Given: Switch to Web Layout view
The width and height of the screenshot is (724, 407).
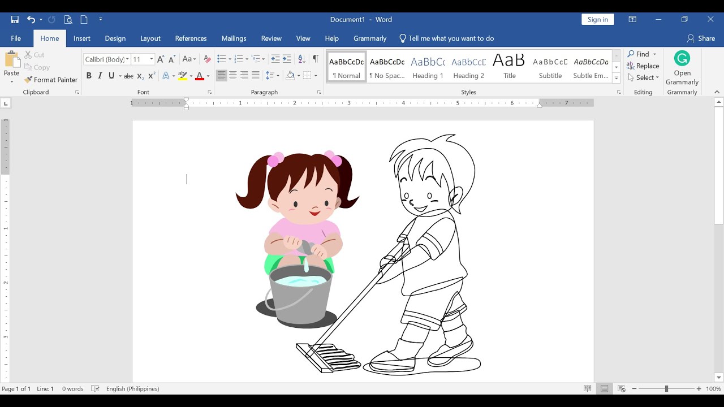Looking at the screenshot, I should click(x=622, y=389).
